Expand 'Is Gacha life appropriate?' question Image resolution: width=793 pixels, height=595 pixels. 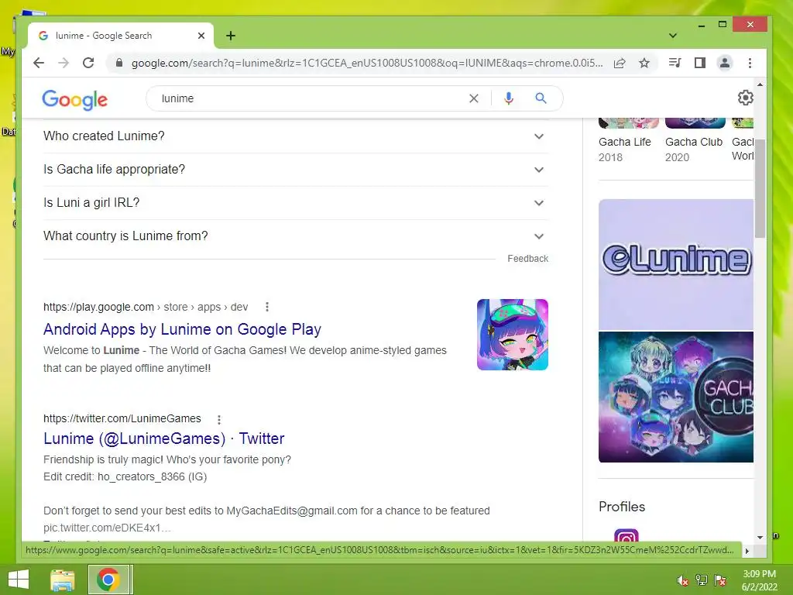296,170
